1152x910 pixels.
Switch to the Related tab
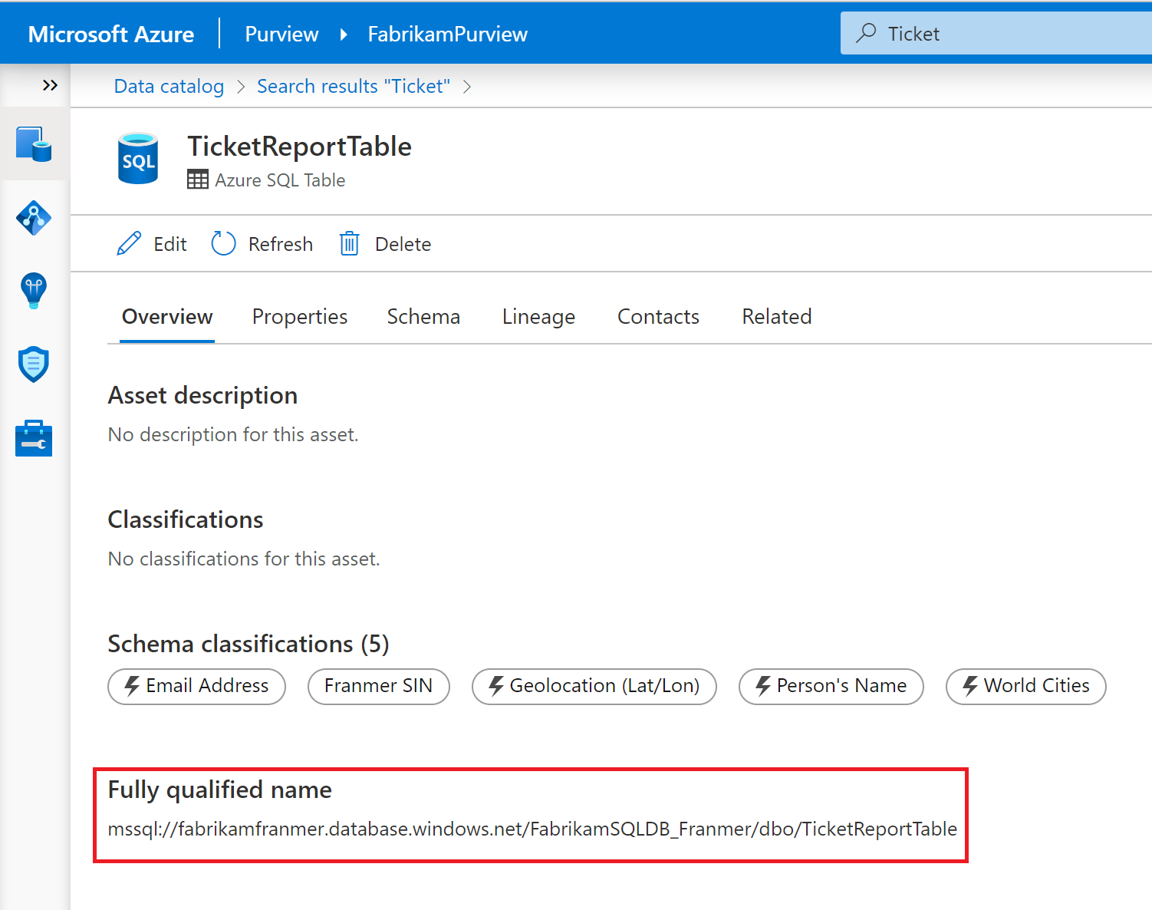[777, 316]
